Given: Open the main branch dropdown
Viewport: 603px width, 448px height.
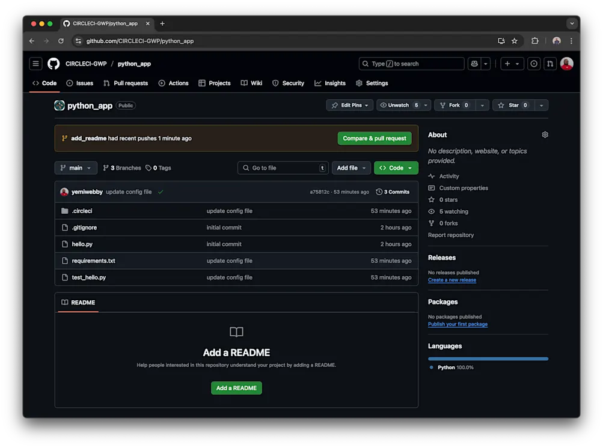Looking at the screenshot, I should tap(75, 168).
